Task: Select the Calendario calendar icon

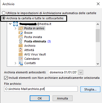Action: pyautogui.click(x=21, y=59)
